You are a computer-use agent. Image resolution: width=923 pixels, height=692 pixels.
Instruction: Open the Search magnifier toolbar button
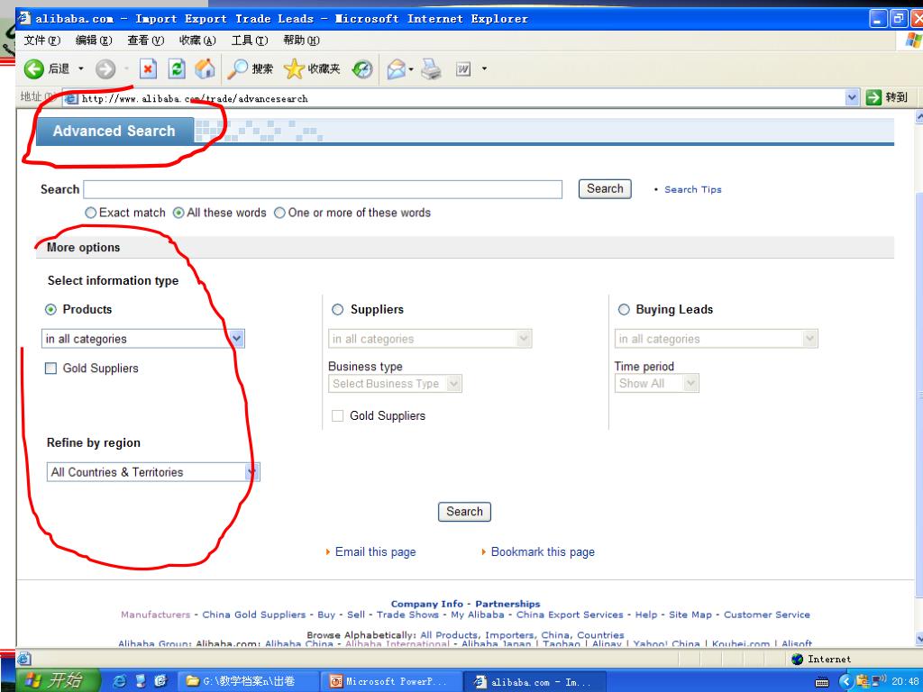(x=251, y=68)
